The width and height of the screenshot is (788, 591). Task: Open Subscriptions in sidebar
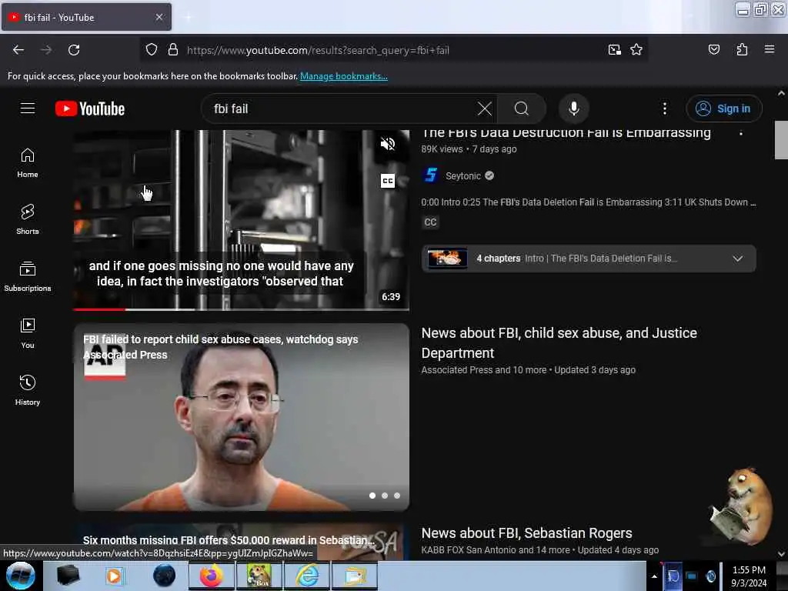28,276
